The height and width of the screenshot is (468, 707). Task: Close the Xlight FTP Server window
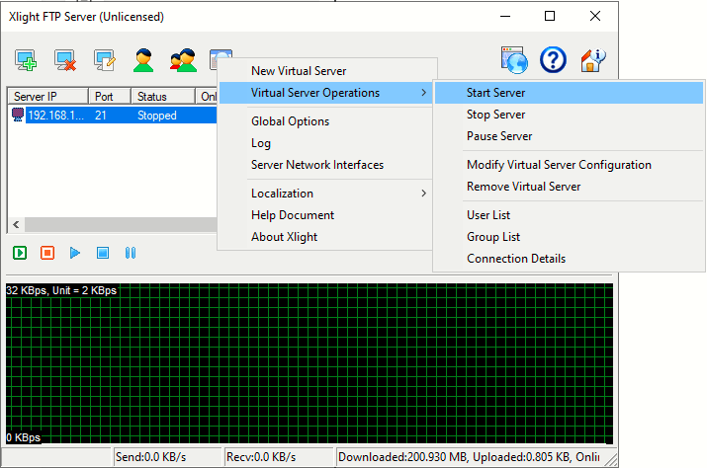594,16
